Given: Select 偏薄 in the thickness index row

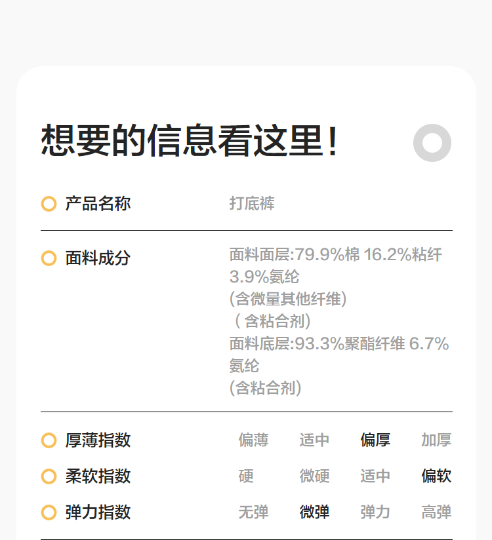Looking at the screenshot, I should [x=253, y=440].
